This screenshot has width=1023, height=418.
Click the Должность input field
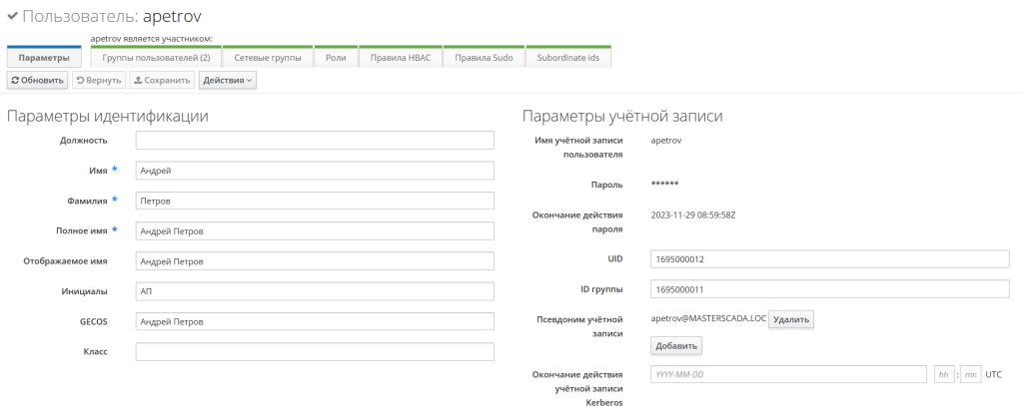point(315,141)
